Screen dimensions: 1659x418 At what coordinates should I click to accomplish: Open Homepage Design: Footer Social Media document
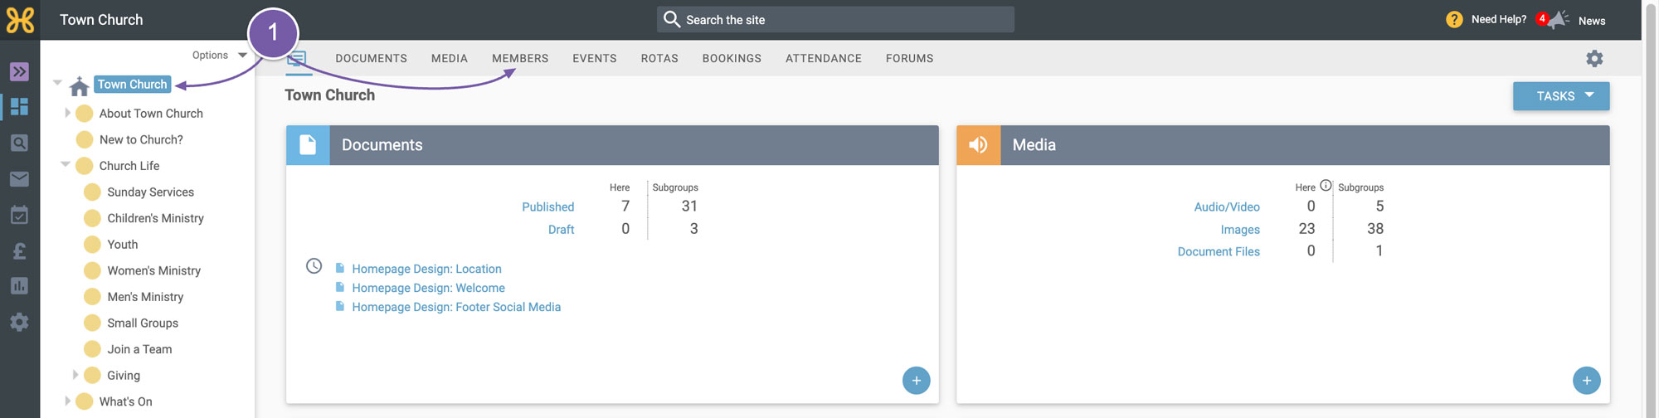(456, 307)
